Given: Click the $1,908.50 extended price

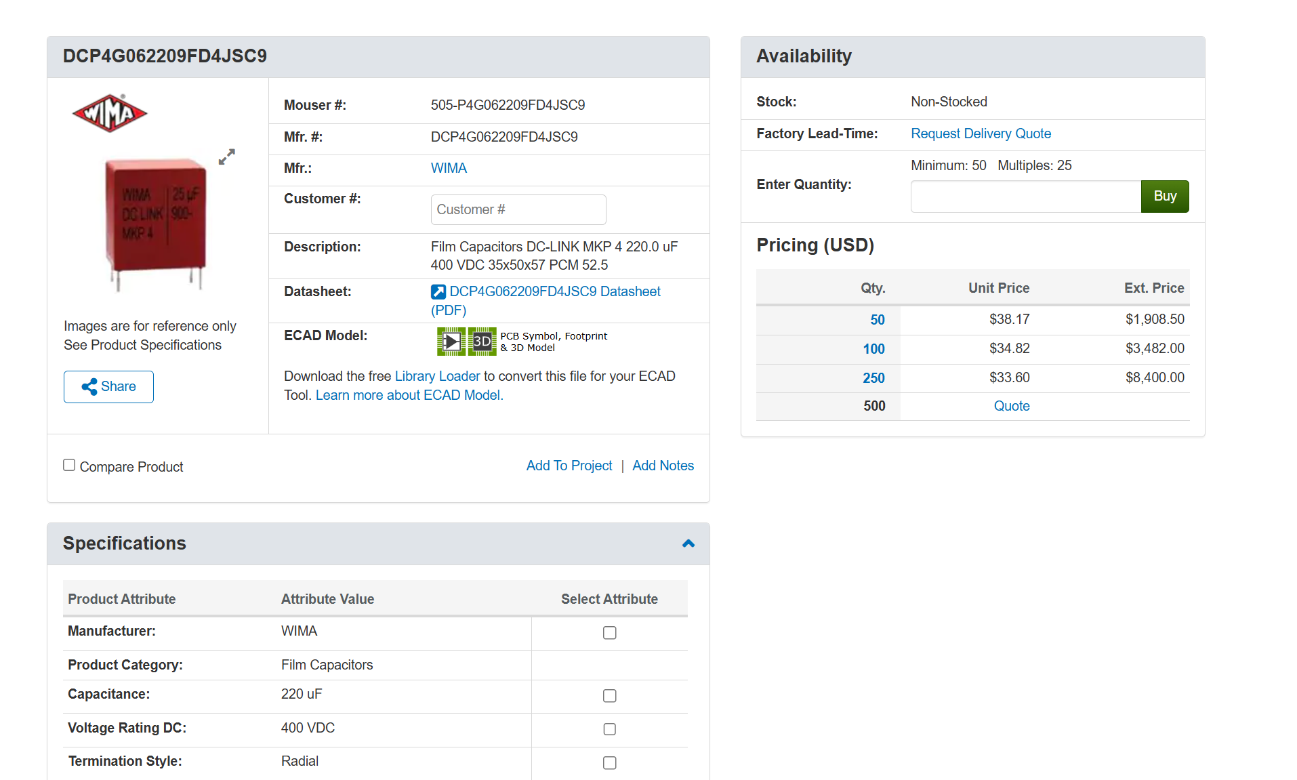Looking at the screenshot, I should pos(1155,319).
